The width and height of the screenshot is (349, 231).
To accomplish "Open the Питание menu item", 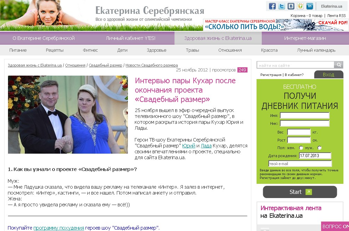I will [18, 50].
